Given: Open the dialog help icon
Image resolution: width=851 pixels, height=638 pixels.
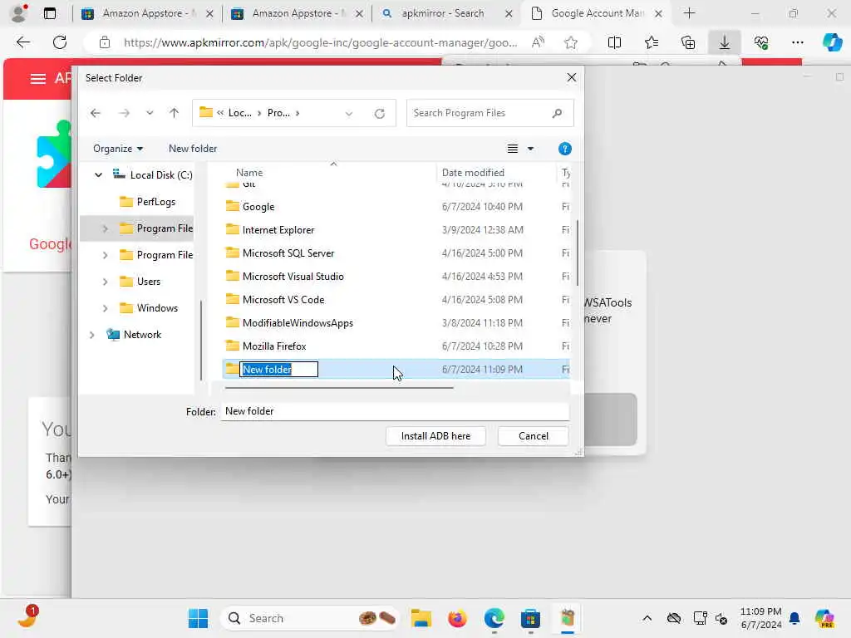Looking at the screenshot, I should click(x=564, y=149).
